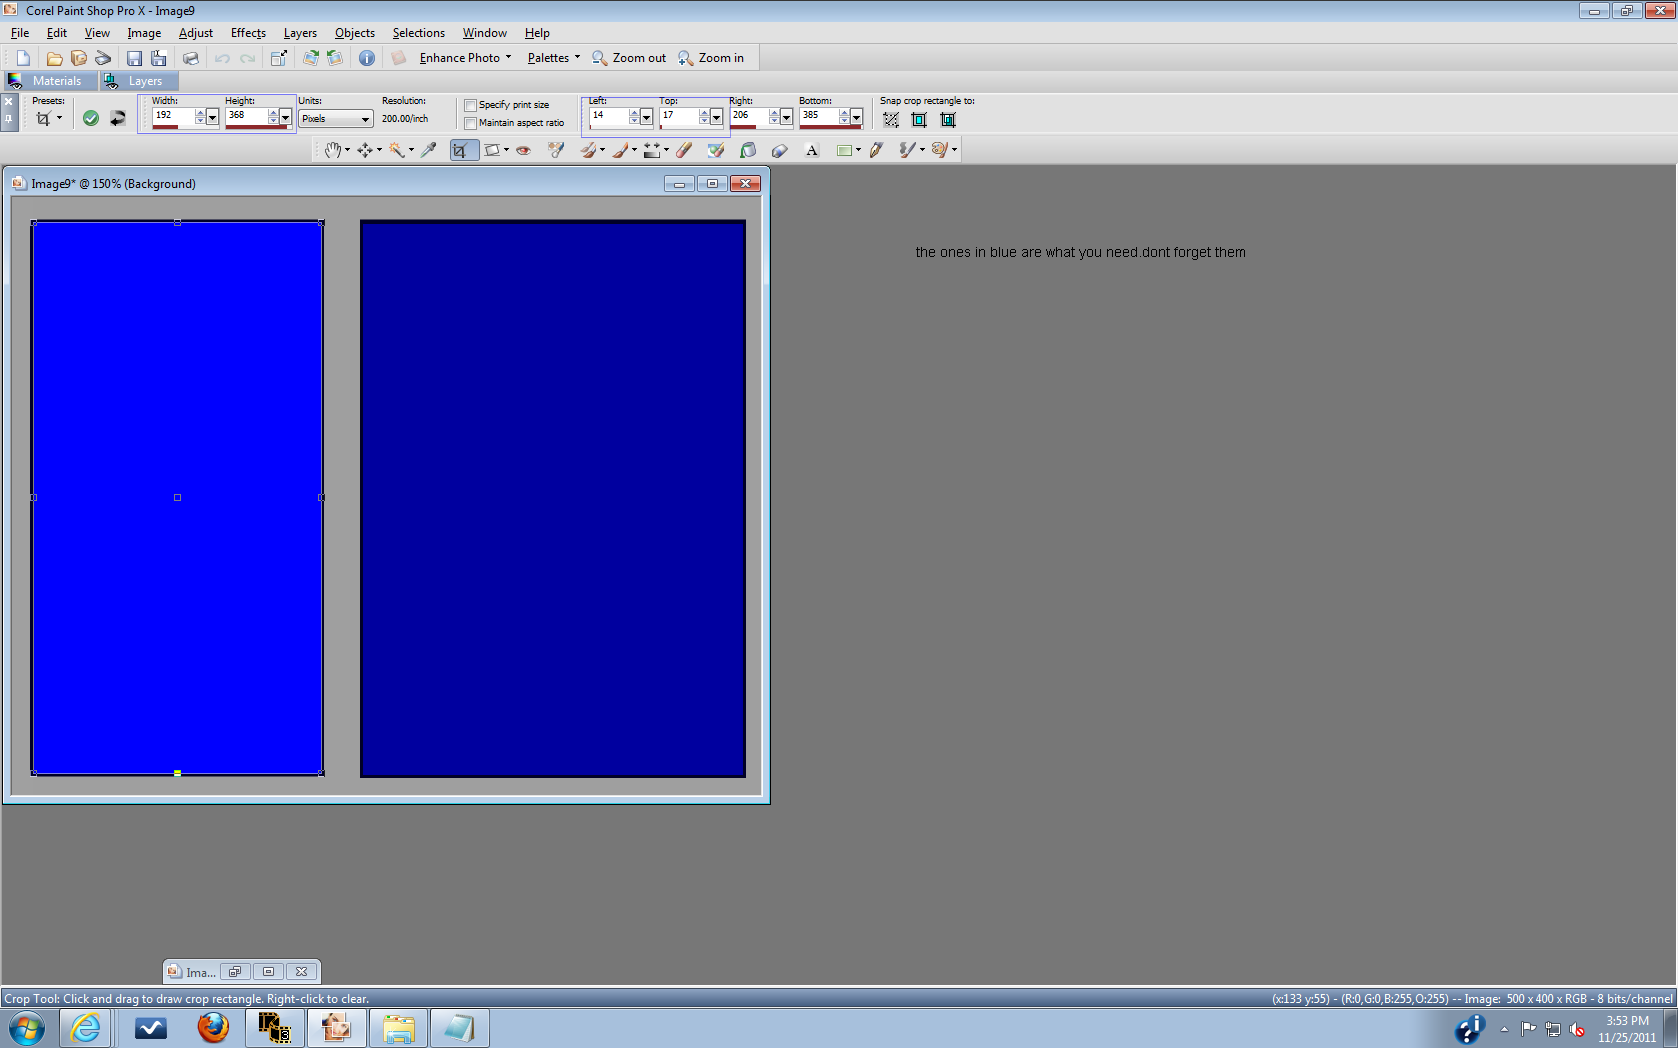The image size is (1678, 1048).
Task: Click the Resize image icon
Action: [x=279, y=58]
